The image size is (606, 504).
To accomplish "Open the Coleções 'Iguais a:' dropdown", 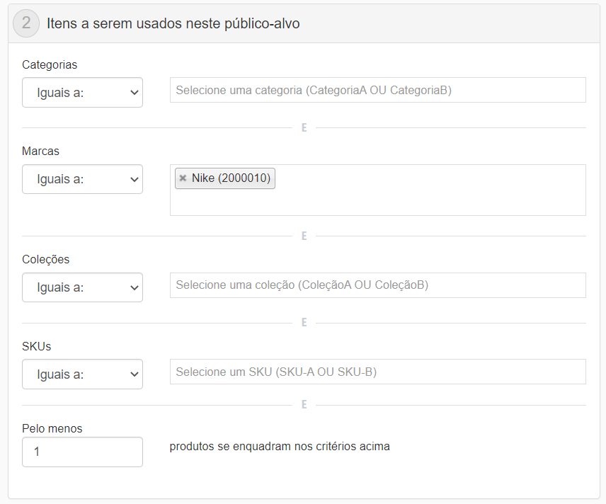I will click(82, 287).
